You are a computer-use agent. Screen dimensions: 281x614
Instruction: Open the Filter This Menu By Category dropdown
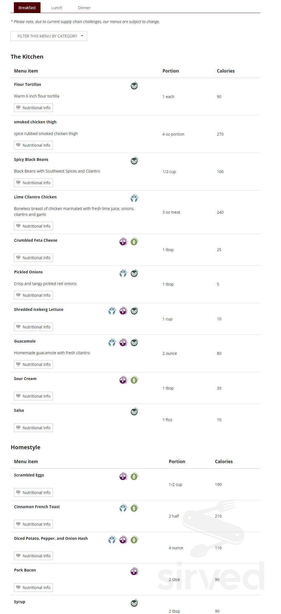pos(49,36)
